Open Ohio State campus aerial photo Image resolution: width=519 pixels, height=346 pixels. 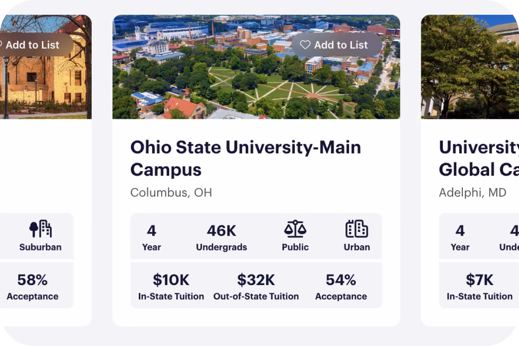(x=256, y=67)
